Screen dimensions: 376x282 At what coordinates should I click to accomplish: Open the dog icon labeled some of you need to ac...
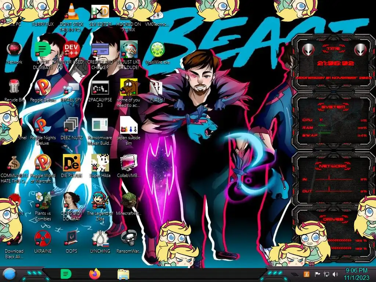129,94
